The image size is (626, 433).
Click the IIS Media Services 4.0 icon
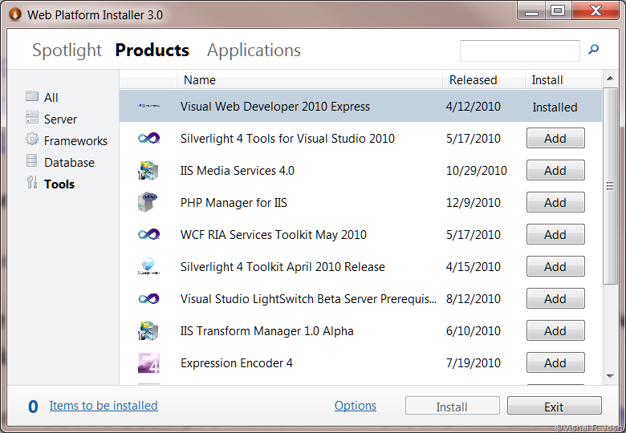148,171
